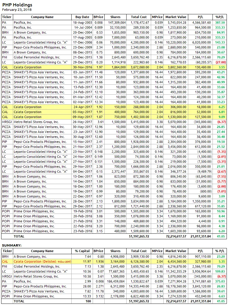Select the SUMMARY heading
228x305 pixels.
click(12, 245)
